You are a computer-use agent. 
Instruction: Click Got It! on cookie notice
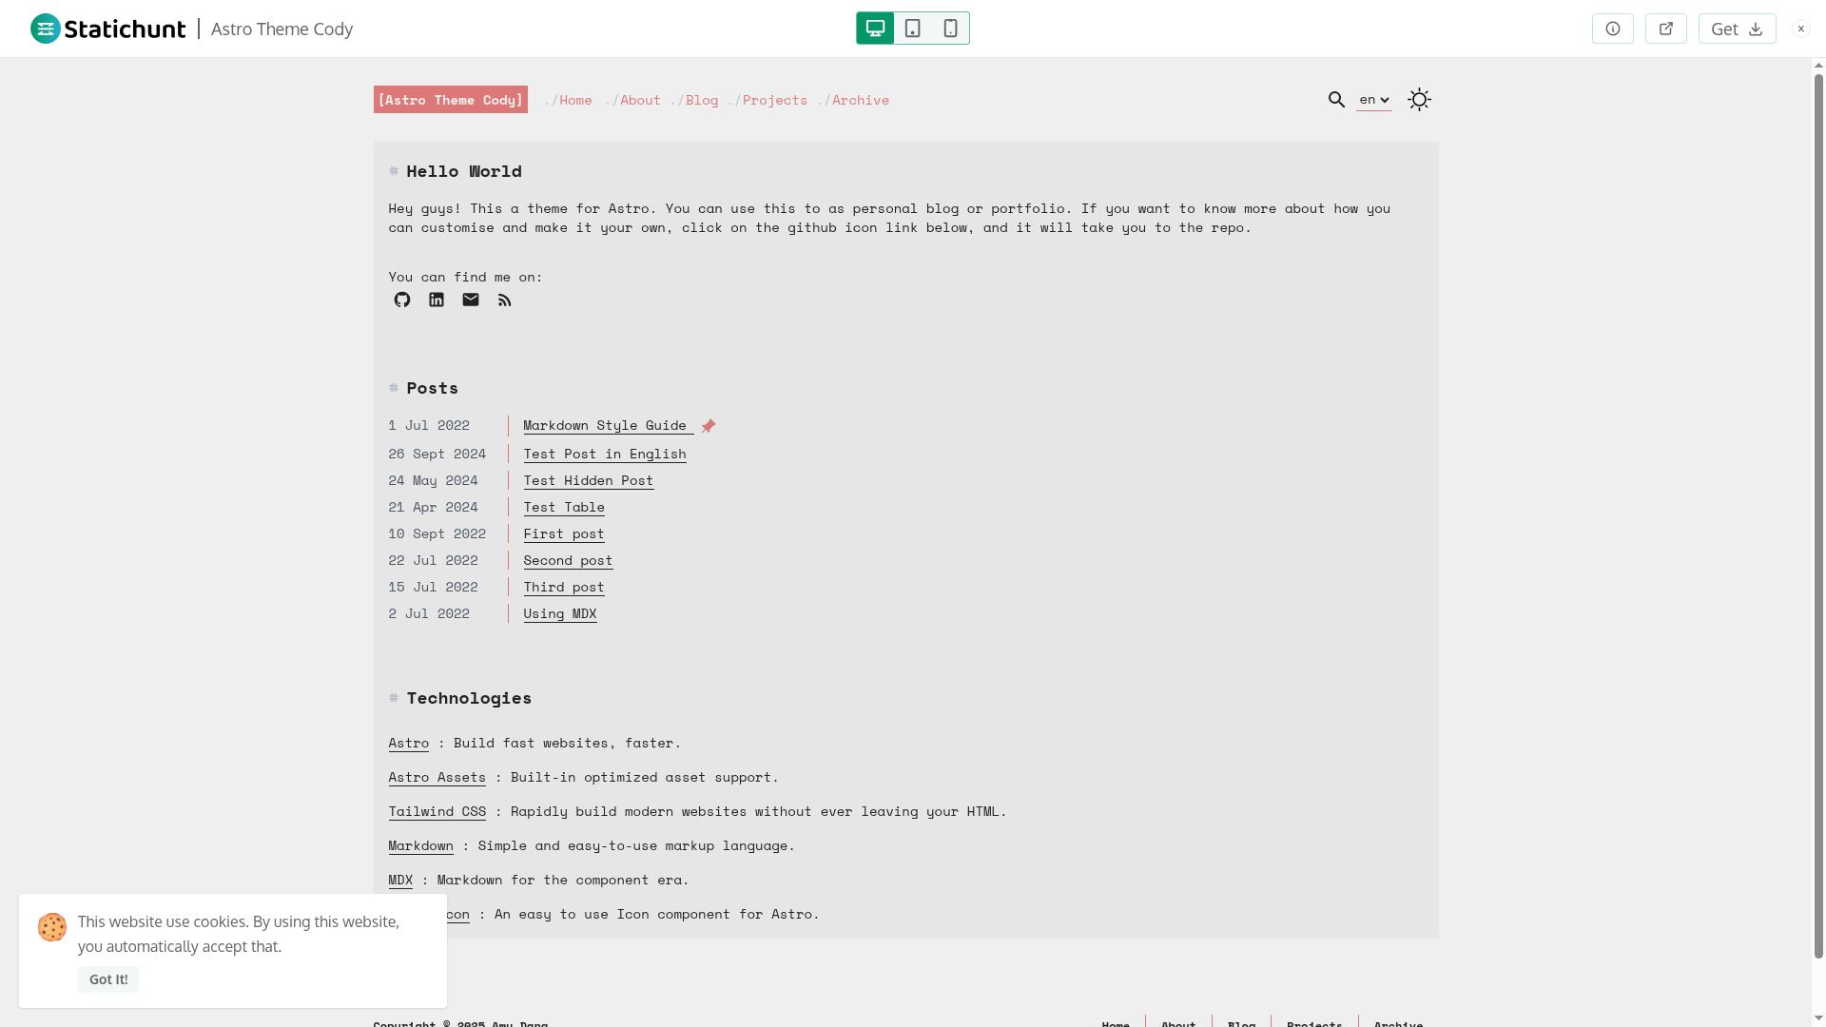[108, 979]
